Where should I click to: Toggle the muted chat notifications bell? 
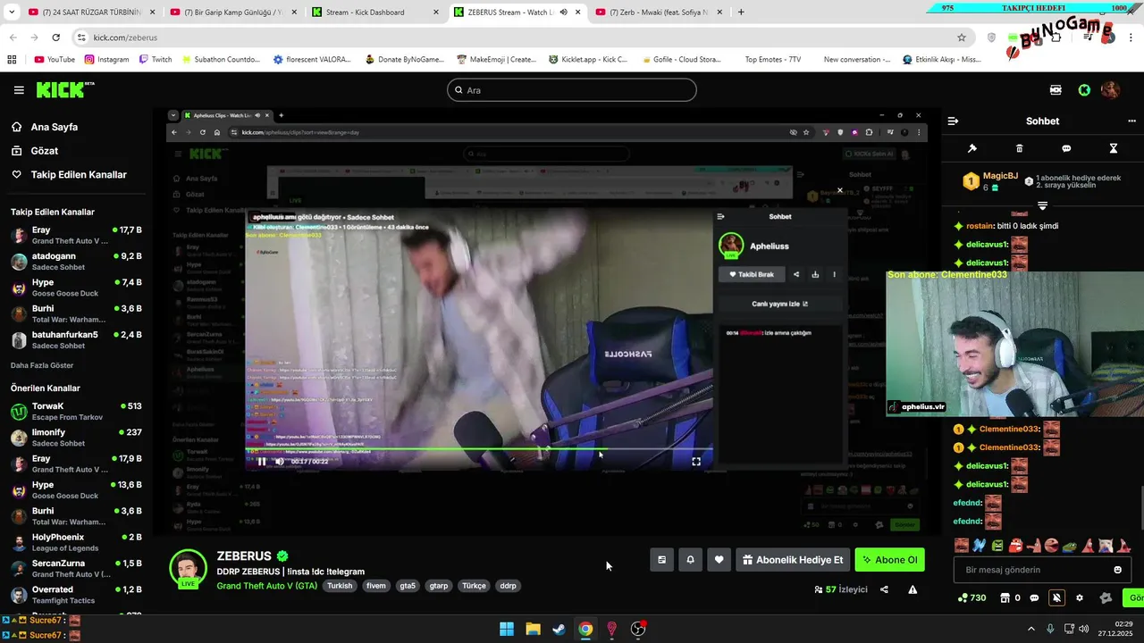click(1056, 597)
